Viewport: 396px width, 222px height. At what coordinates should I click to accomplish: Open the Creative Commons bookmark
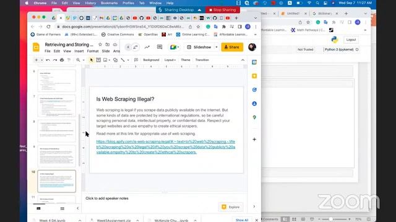point(118,35)
